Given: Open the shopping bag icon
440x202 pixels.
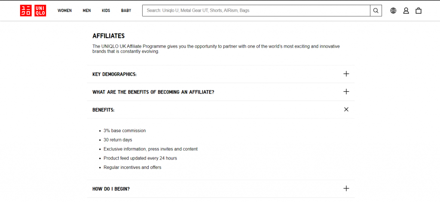Looking at the screenshot, I should 418,11.
